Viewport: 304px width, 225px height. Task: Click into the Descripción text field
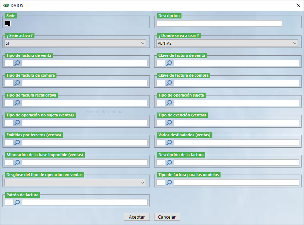[x=219, y=23]
